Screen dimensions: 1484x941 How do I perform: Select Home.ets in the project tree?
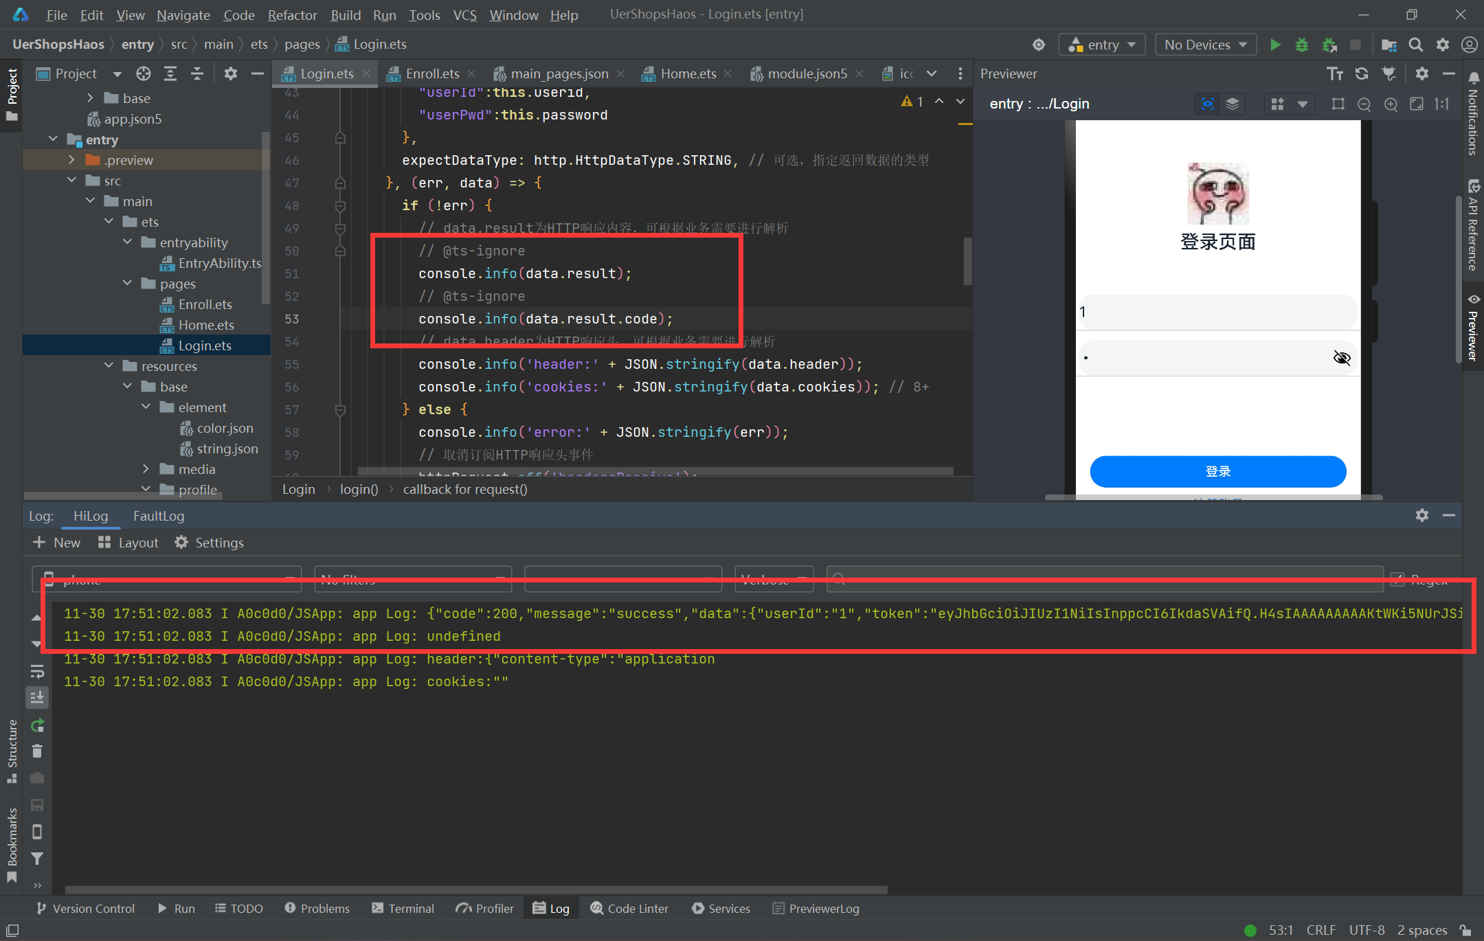click(206, 325)
